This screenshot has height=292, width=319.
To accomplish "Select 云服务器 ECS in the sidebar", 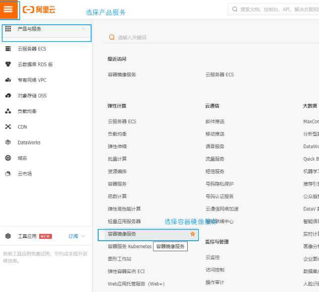I will coord(32,49).
